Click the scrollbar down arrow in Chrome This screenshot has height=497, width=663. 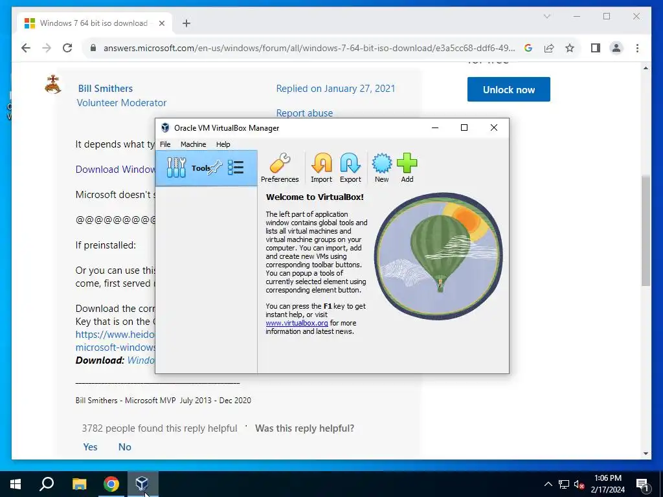tap(646, 454)
